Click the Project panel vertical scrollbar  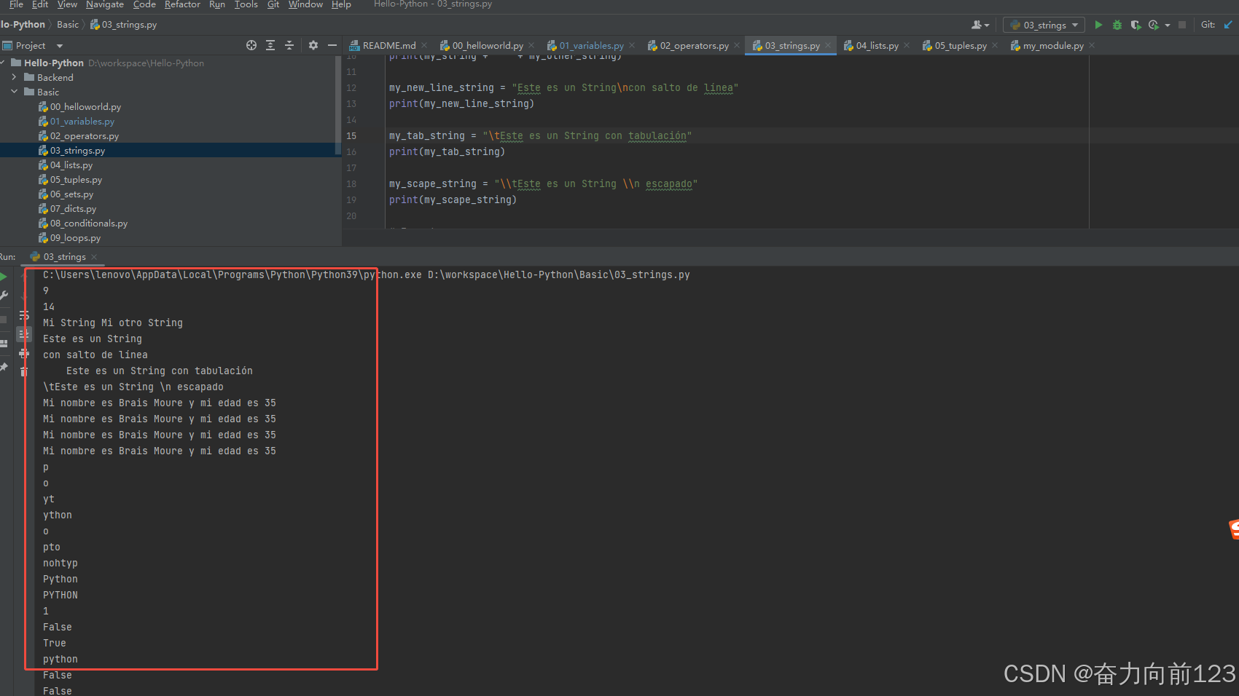337,106
